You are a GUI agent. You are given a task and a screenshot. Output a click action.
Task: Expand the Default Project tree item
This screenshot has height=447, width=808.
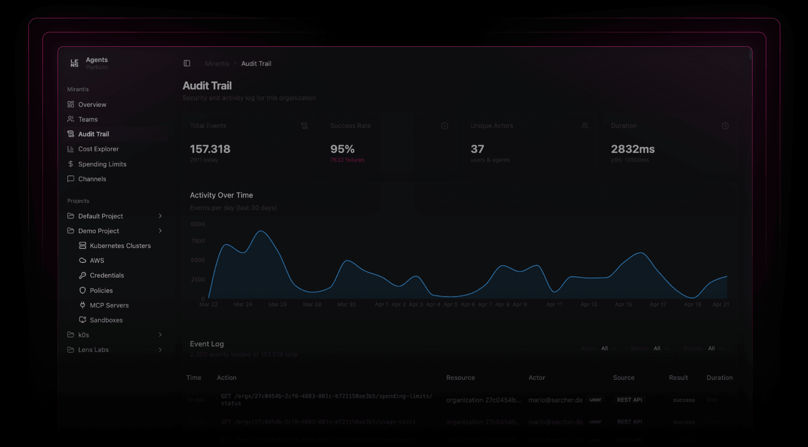[161, 216]
